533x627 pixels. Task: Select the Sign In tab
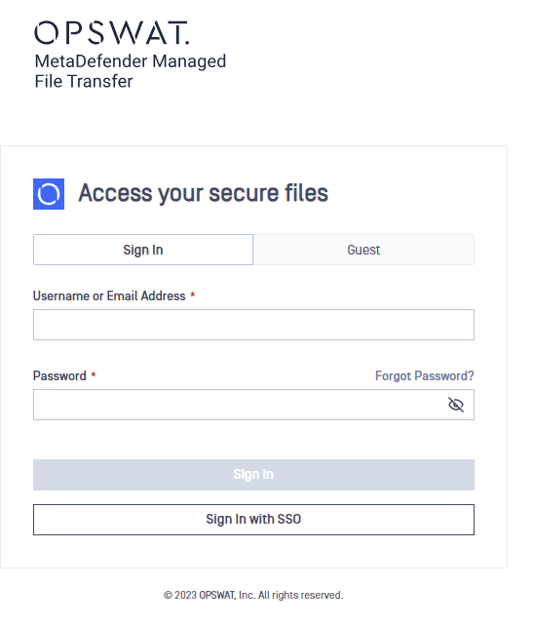(x=143, y=250)
